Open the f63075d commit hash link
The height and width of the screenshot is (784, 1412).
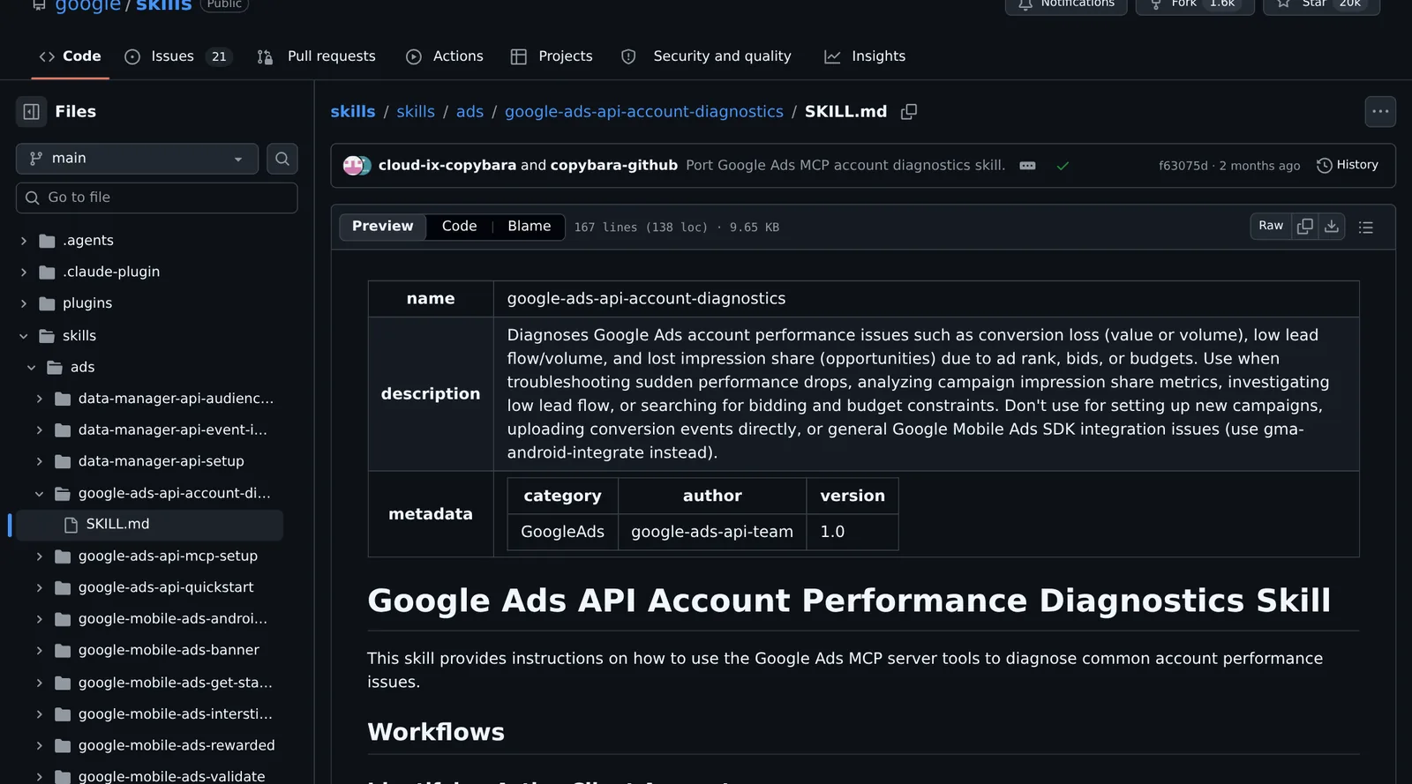[x=1183, y=166]
